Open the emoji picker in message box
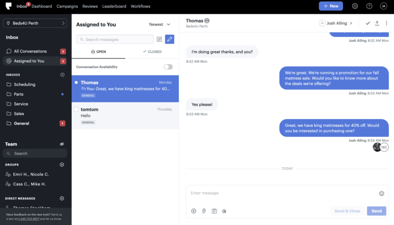This screenshot has height=225, width=394. click(381, 193)
